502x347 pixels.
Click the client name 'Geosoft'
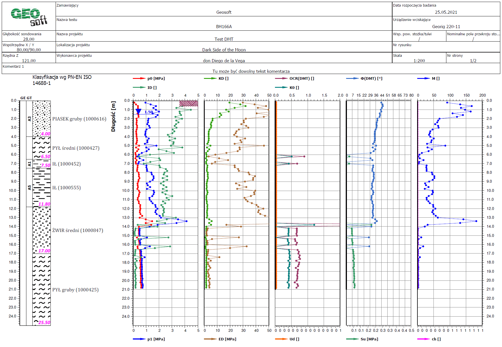224,12
